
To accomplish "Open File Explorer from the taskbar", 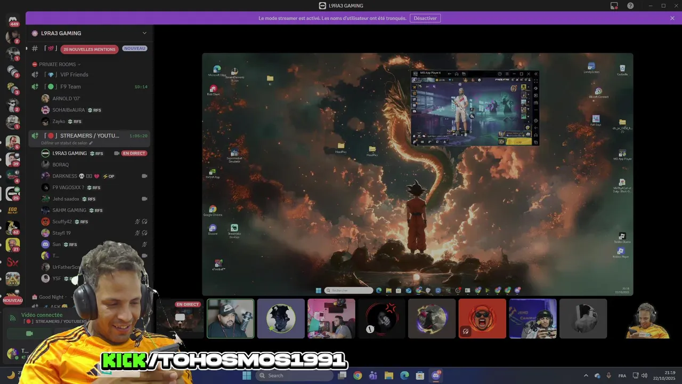I will point(388,375).
